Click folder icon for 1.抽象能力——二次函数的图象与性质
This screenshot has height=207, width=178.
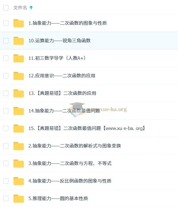[x=18, y=23]
